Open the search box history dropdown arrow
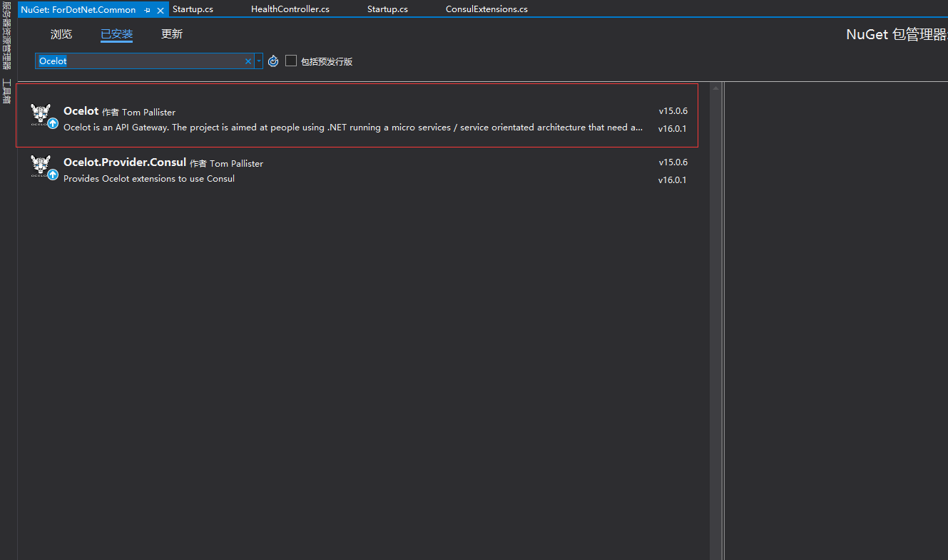 (259, 61)
